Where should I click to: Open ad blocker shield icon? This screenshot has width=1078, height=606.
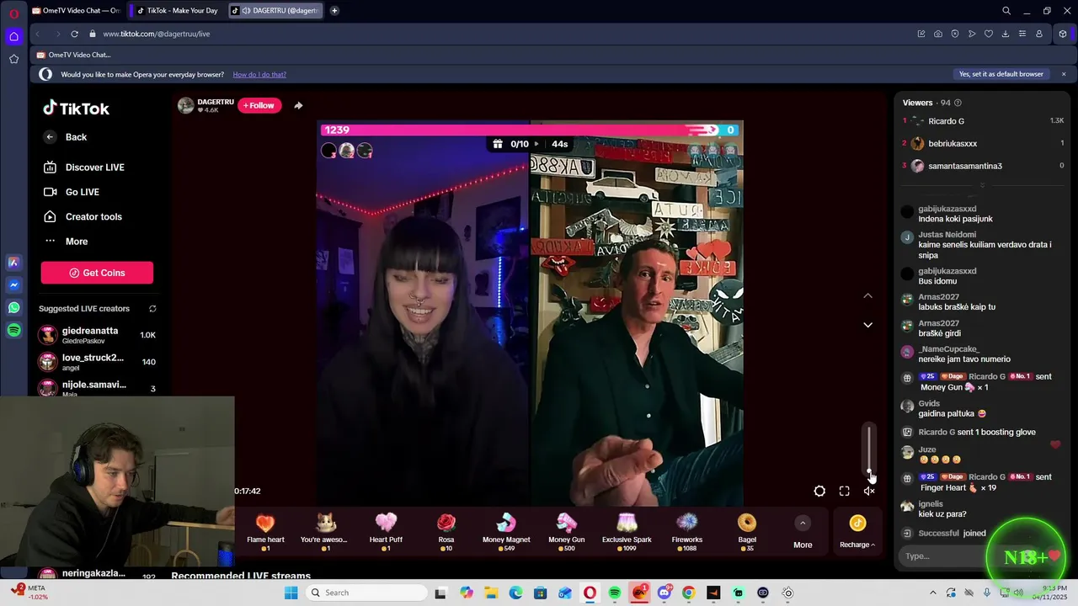coord(955,34)
